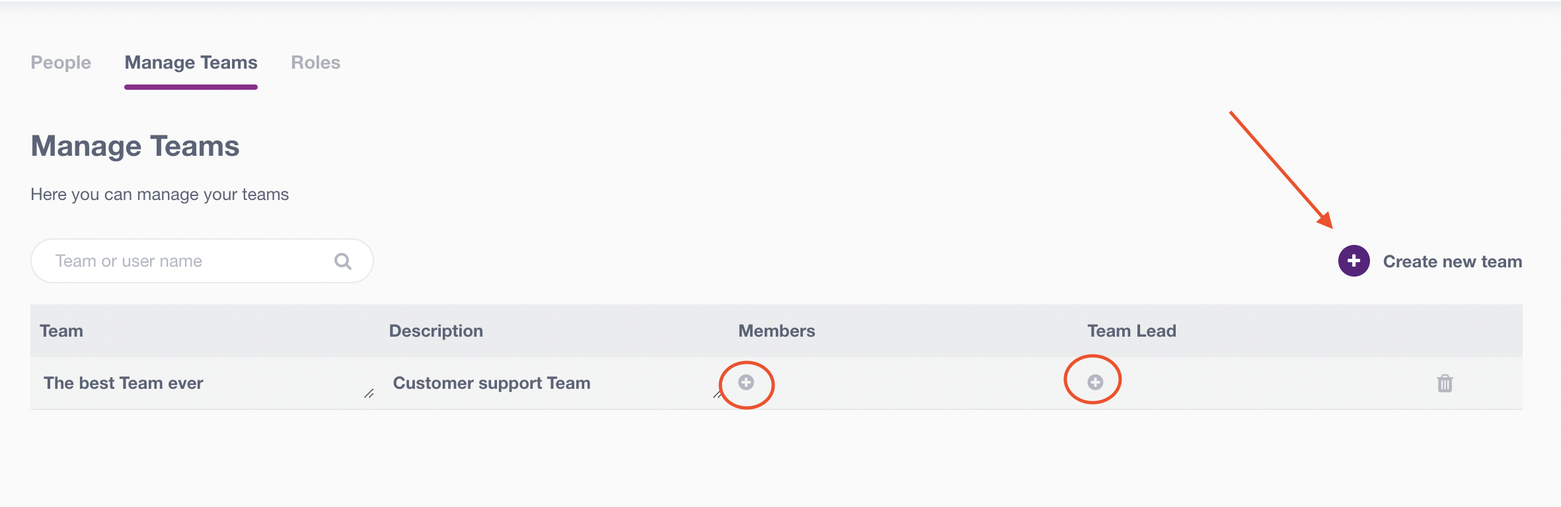
Task: Click the Team Lead column header
Action: click(1132, 331)
